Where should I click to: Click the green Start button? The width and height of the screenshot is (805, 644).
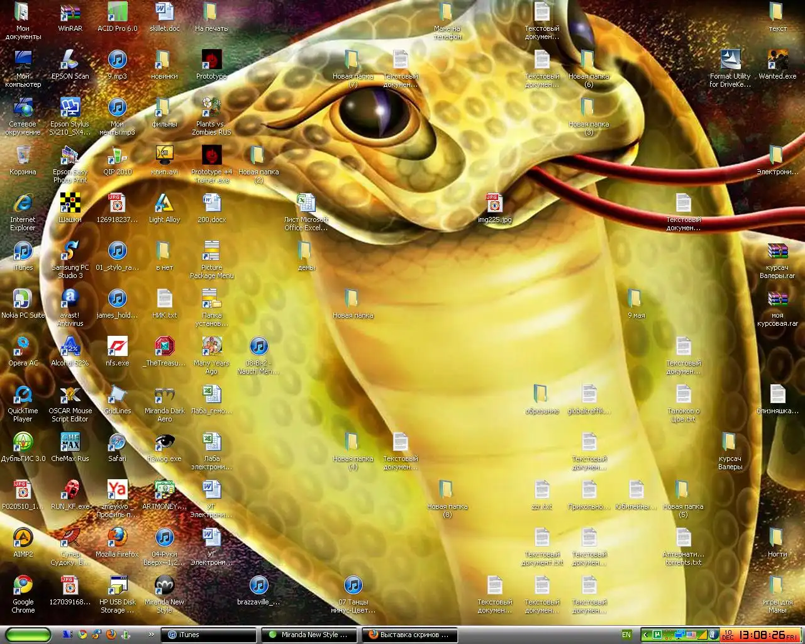[x=28, y=635]
